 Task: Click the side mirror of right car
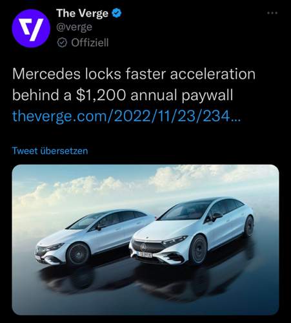217,216
